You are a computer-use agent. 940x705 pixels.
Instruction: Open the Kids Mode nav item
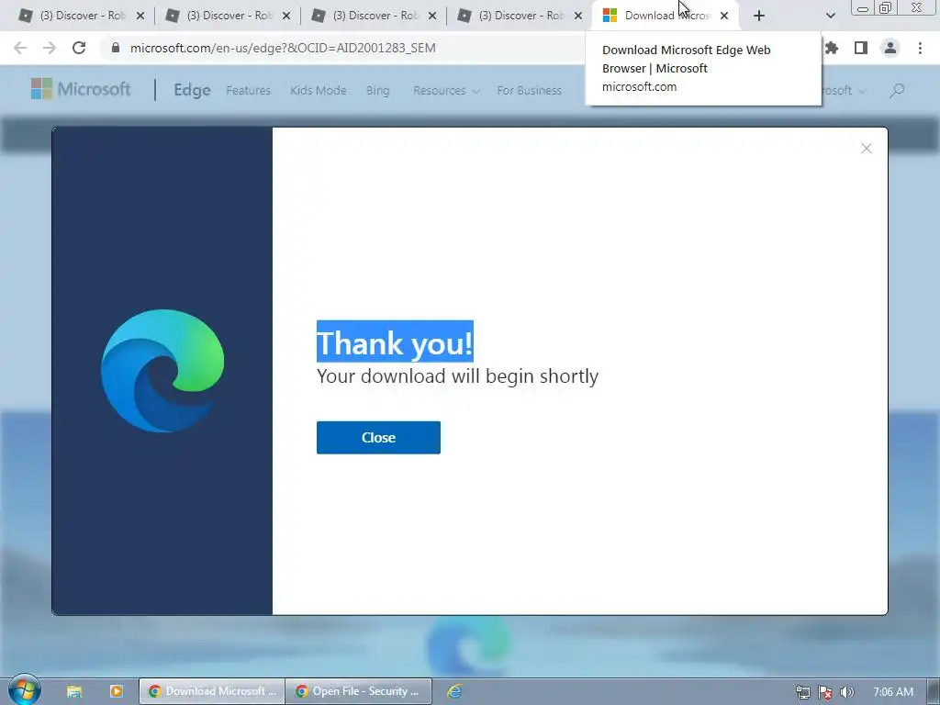pos(319,91)
